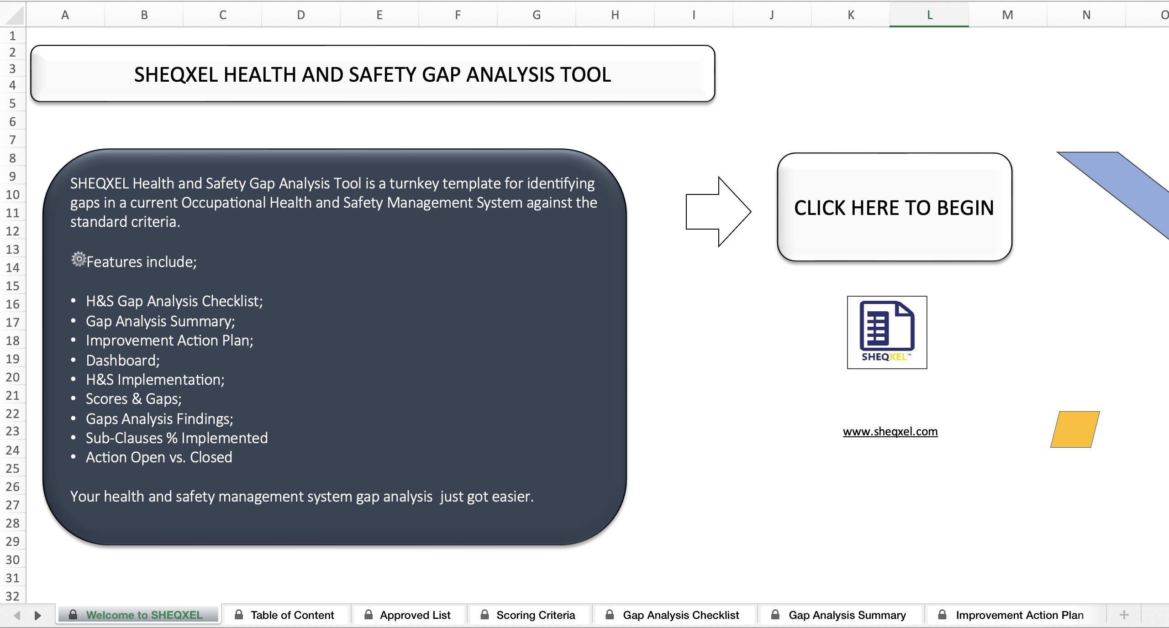The height and width of the screenshot is (628, 1169).
Task: Click the 'Sub-Clauses % Implemented' bullet text
Action: [177, 438]
